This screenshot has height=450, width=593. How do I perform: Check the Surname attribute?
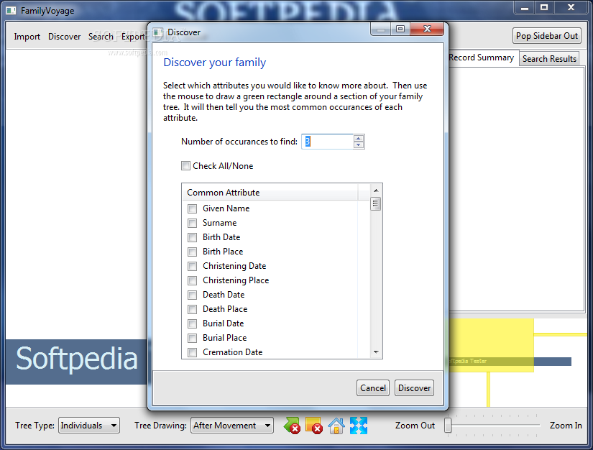192,223
